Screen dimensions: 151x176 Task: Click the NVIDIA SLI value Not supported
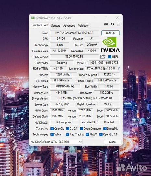coord(64,122)
